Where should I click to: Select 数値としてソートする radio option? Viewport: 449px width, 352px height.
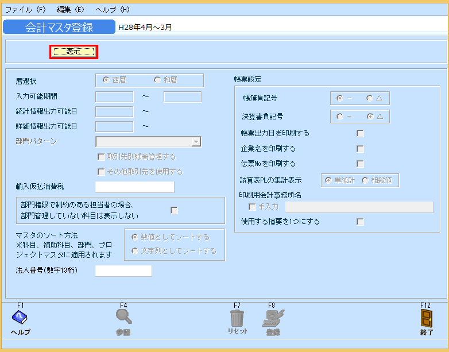pyautogui.click(x=134, y=237)
